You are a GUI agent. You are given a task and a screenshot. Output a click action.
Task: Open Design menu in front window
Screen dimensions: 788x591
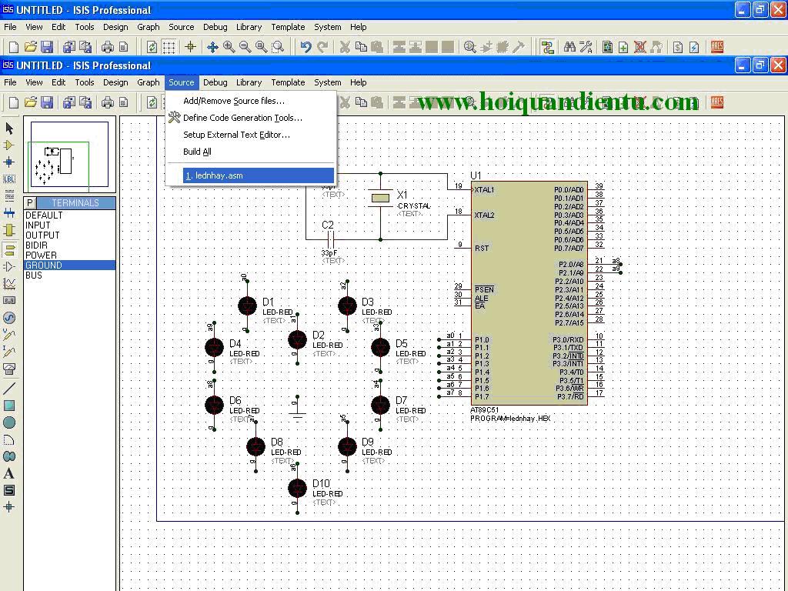115,82
